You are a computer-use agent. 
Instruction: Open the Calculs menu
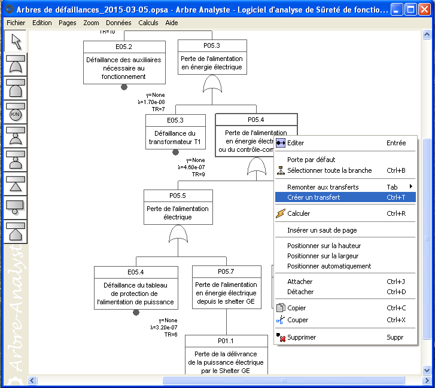[148, 23]
